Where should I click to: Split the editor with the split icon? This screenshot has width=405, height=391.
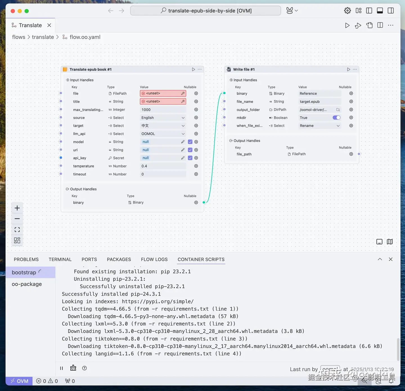pos(380,25)
